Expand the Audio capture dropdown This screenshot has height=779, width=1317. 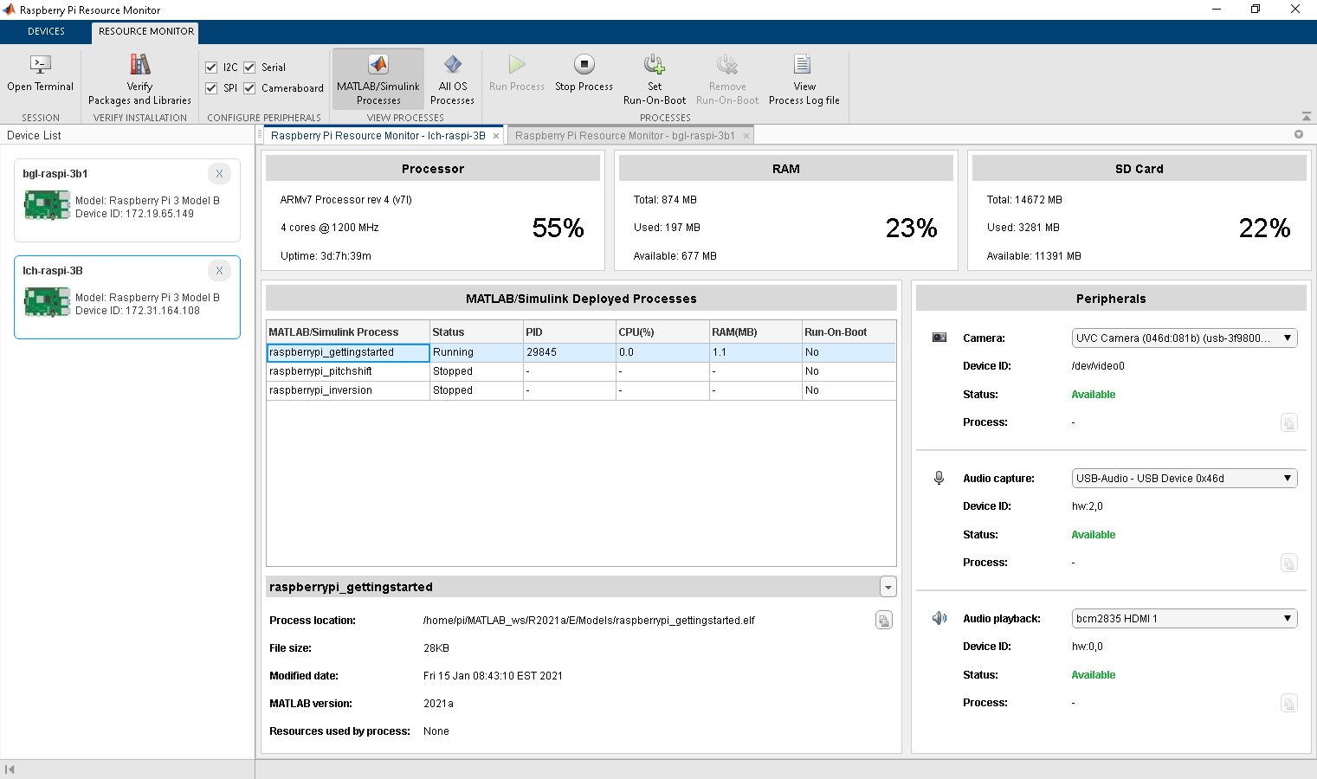1184,479
